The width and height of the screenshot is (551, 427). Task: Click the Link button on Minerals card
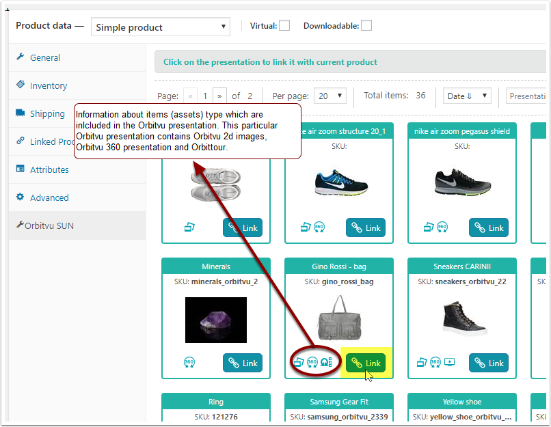[x=243, y=363]
